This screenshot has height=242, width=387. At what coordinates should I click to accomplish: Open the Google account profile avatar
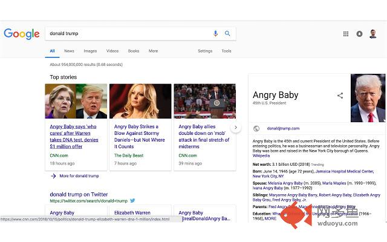point(372,34)
